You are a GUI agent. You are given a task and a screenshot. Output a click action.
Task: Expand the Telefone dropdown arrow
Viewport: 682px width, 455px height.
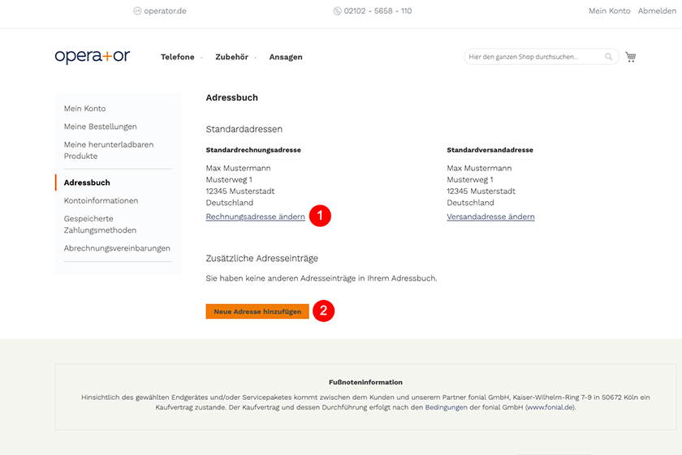tap(201, 58)
